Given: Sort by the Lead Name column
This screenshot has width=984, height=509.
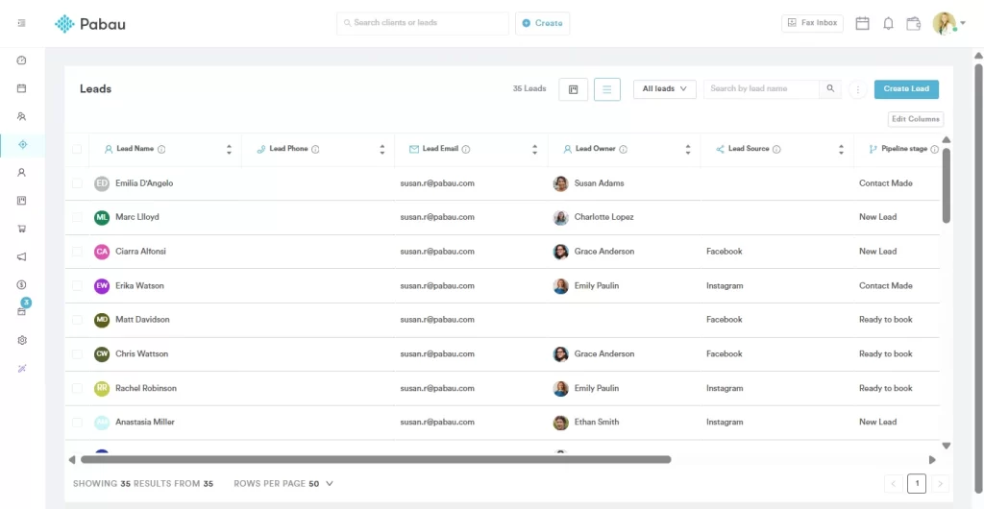Looking at the screenshot, I should [x=229, y=149].
